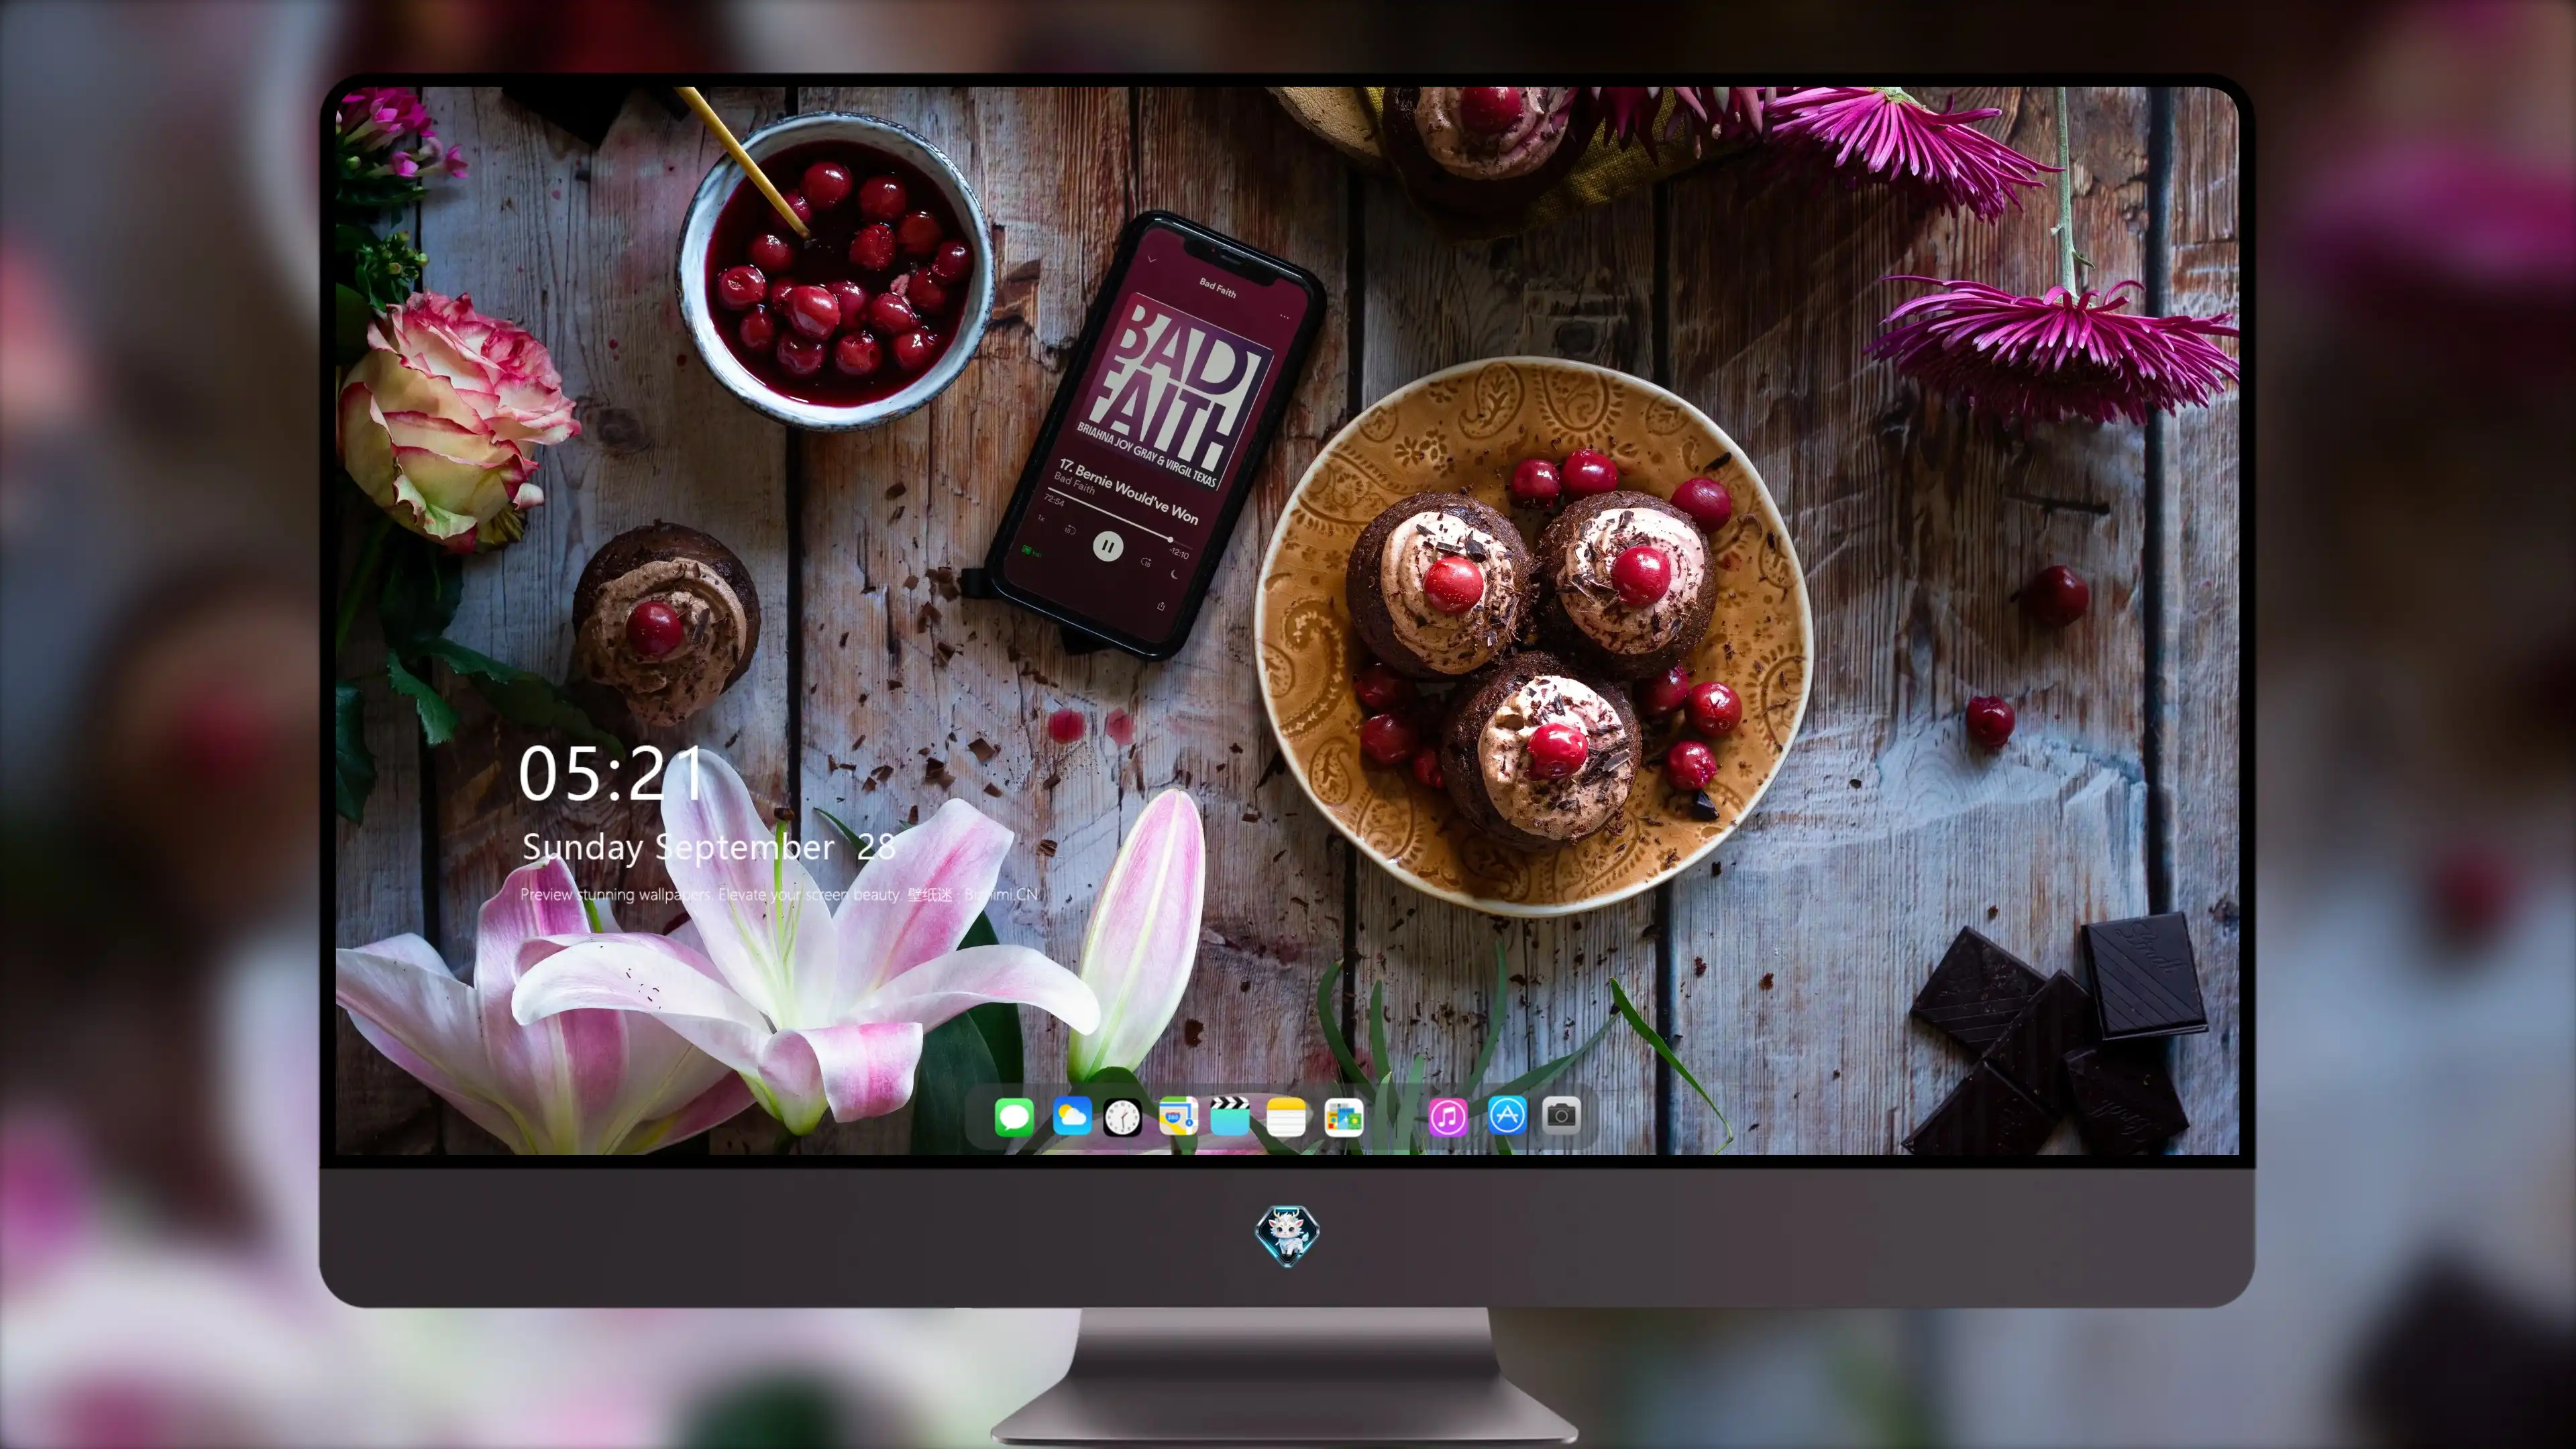Open the photo gallery app in dock
The image size is (2576, 1449).
click(x=1343, y=1117)
